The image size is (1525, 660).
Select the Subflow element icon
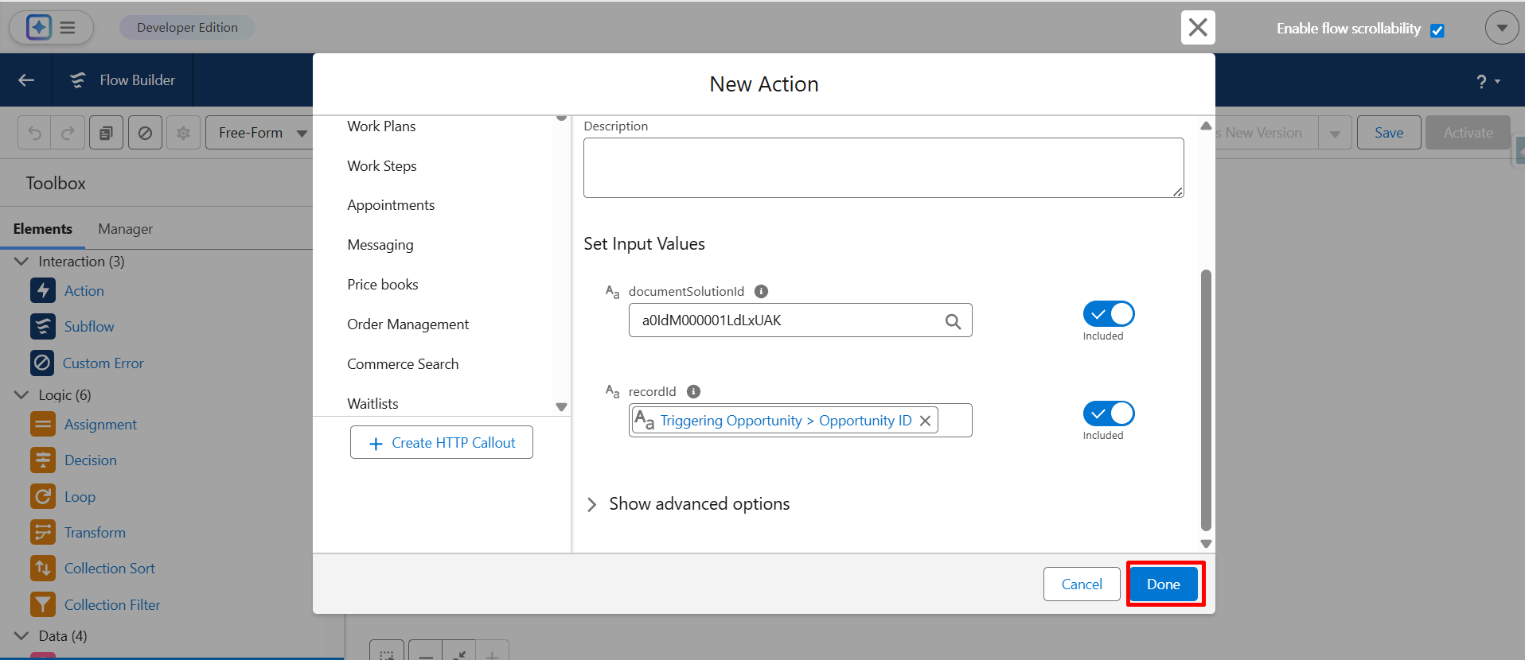click(43, 327)
